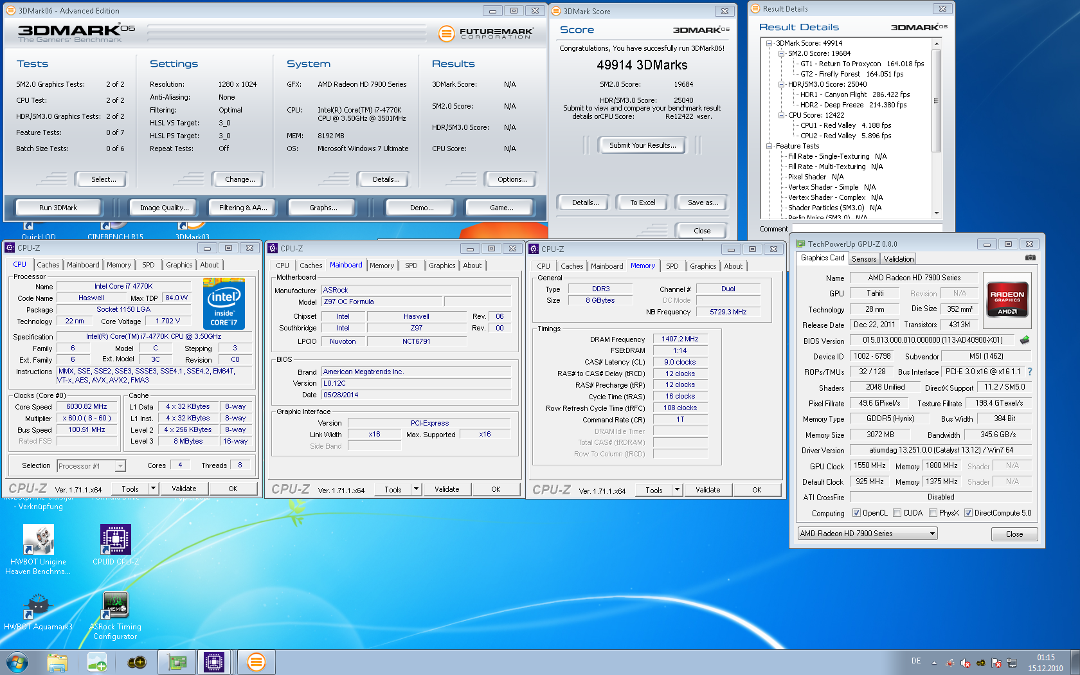Image resolution: width=1080 pixels, height=675 pixels.
Task: Click the Validate button in Memory CPU-Z window
Action: click(x=708, y=490)
